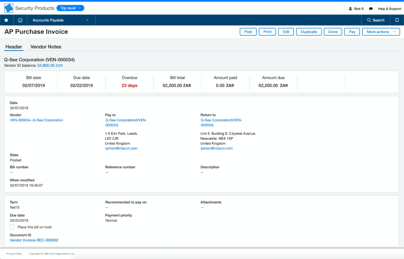Go to the home icon
The height and width of the screenshot is (259, 404).
coord(20,20)
